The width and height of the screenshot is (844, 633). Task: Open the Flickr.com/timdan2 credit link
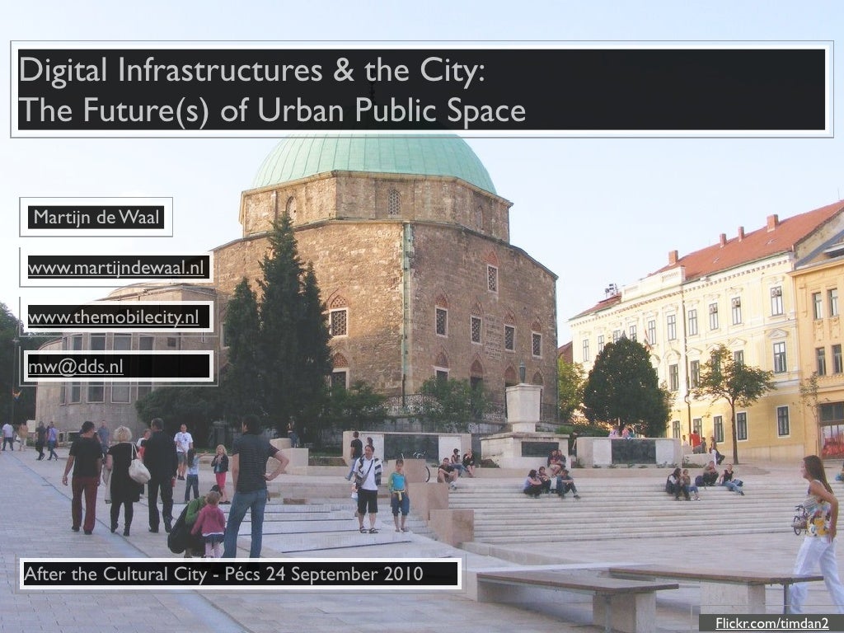pyautogui.click(x=771, y=623)
